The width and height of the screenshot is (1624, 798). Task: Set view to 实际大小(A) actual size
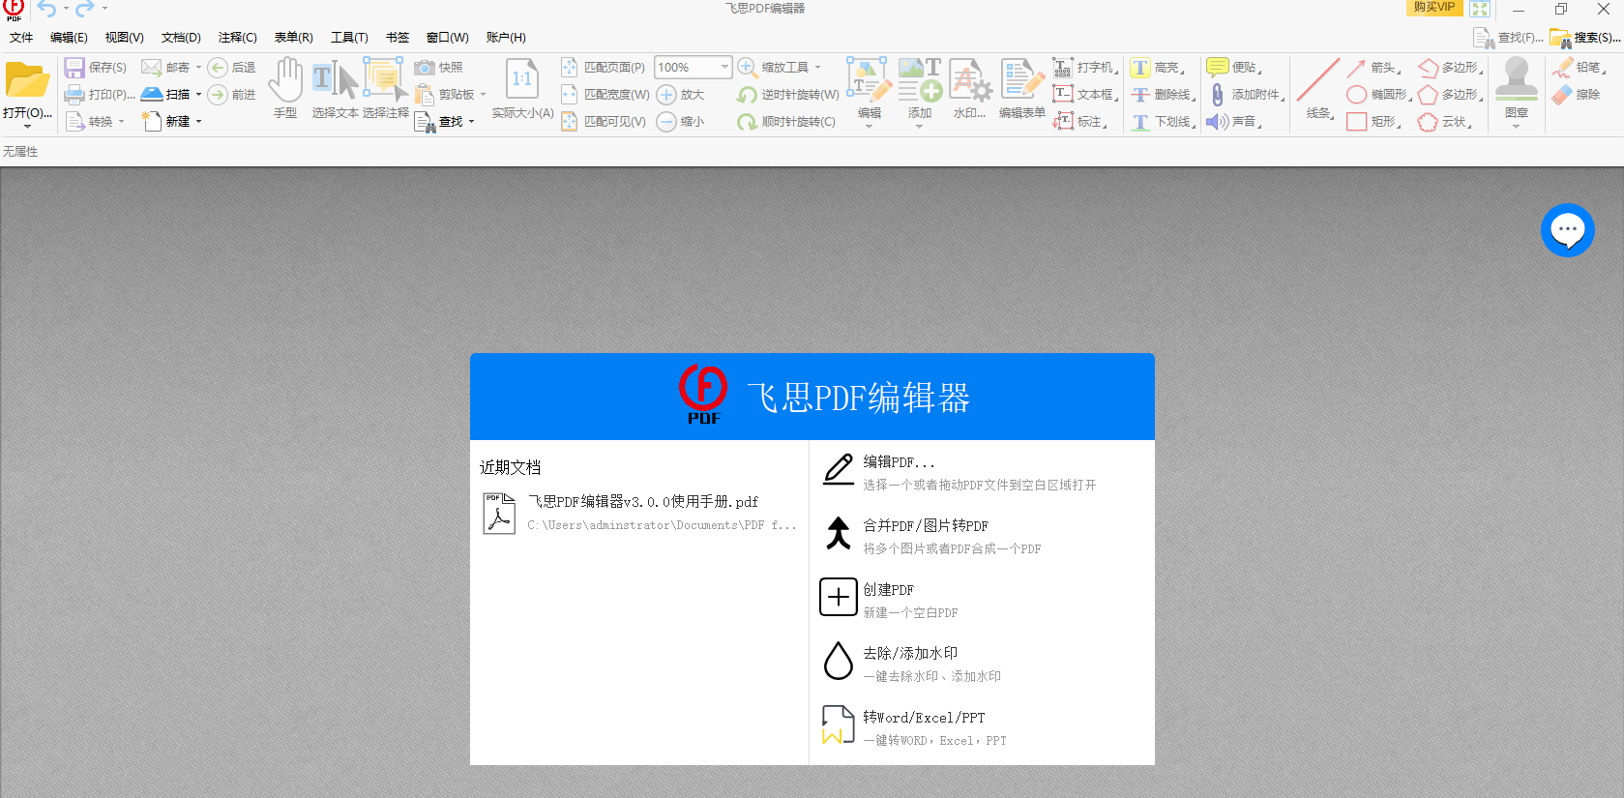point(522,88)
